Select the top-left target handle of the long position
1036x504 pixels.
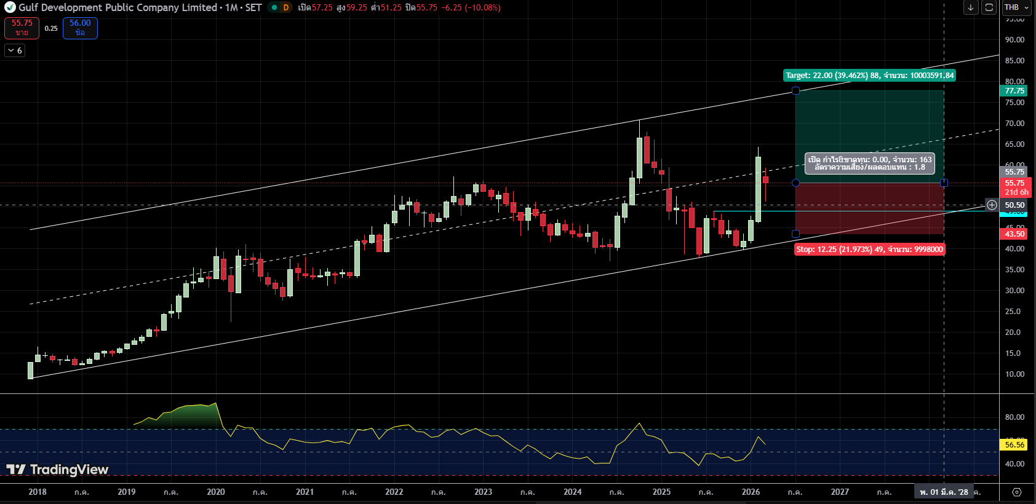point(795,91)
